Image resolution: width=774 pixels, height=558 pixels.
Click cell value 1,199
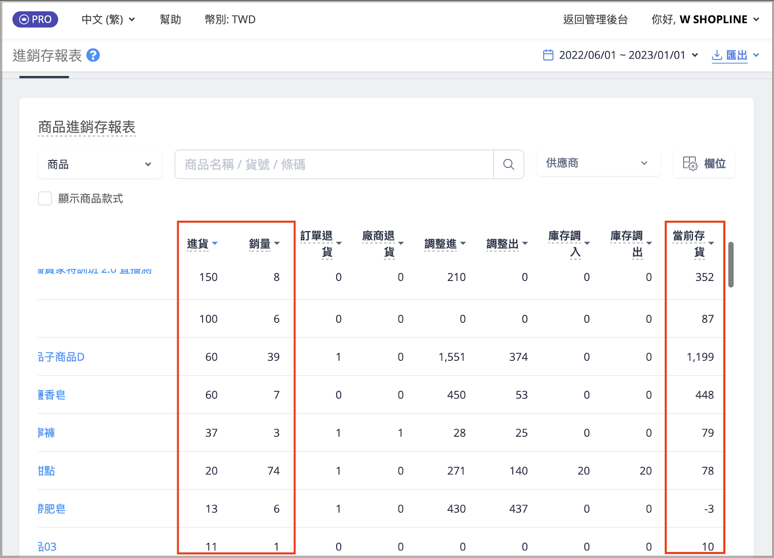point(700,357)
